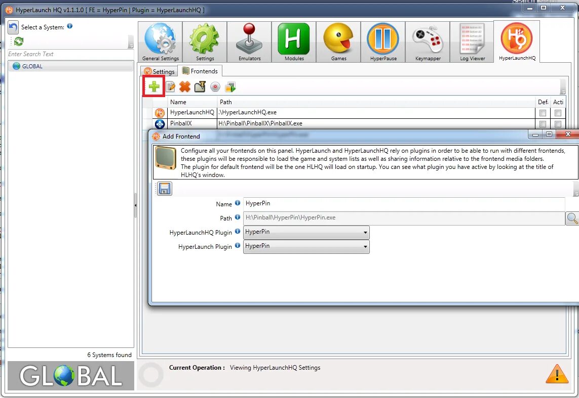
Task: Select the HyperLaunchHQ main tab
Action: coord(517,41)
